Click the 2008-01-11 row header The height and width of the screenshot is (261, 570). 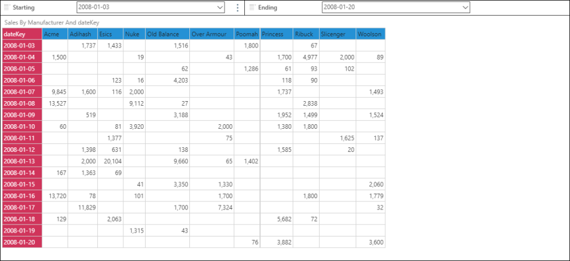22,138
